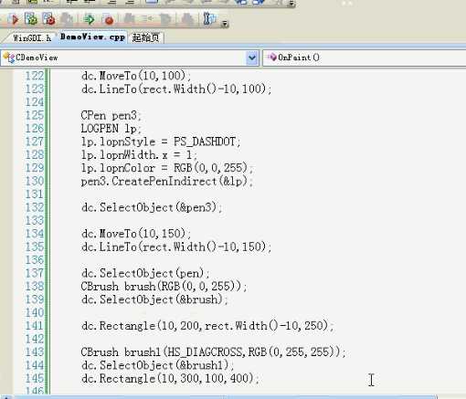Open the 起始页 start page tab
The height and width of the screenshot is (399, 466).
(x=145, y=37)
